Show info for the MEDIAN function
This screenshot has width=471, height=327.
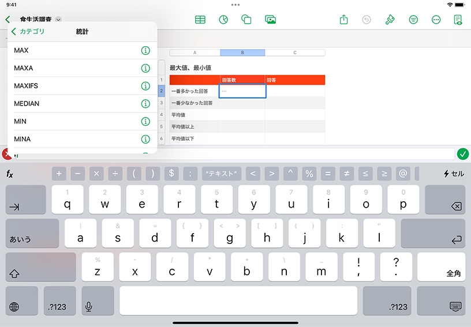click(145, 104)
